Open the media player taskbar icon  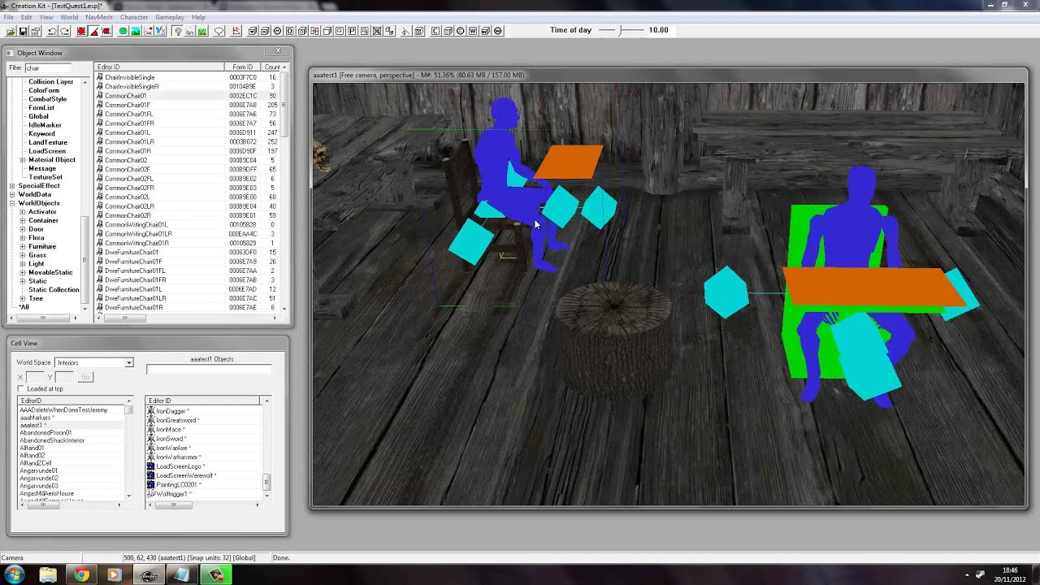click(115, 574)
